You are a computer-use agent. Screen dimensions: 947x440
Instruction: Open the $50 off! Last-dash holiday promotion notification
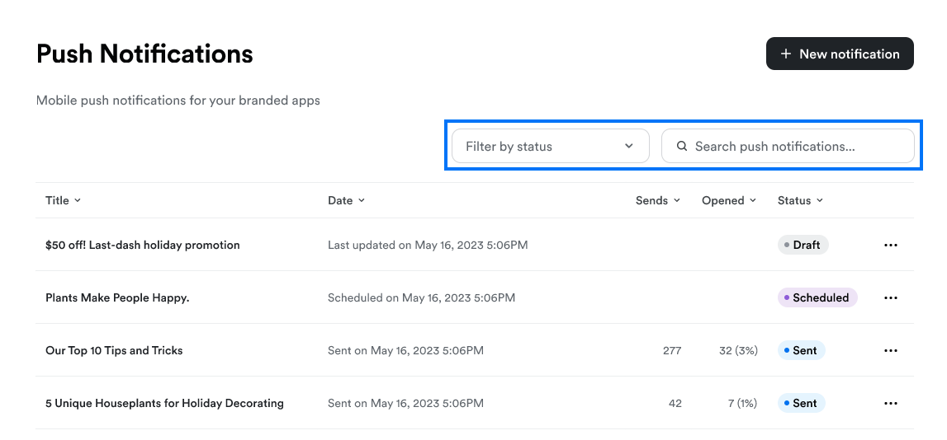(x=143, y=246)
